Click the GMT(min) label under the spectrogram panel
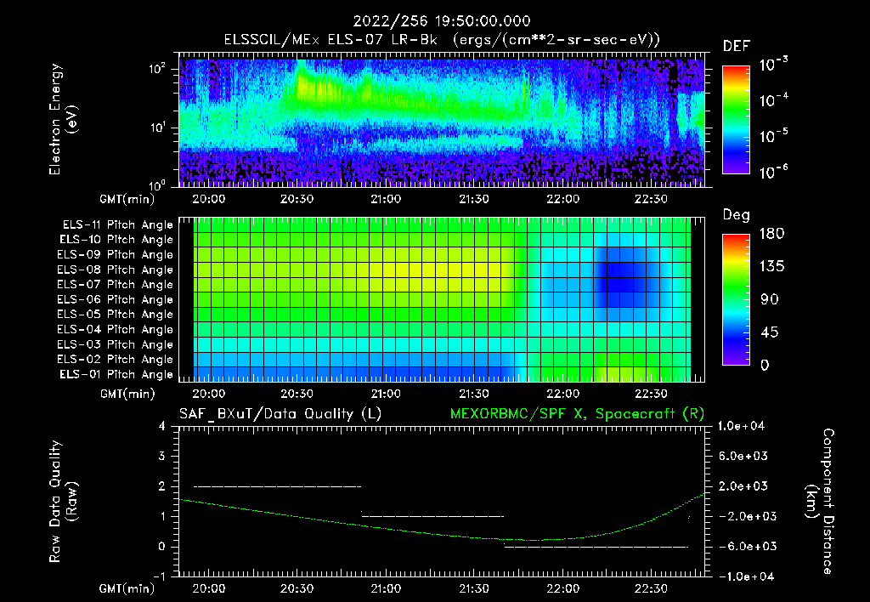870x602 pixels. point(127,199)
